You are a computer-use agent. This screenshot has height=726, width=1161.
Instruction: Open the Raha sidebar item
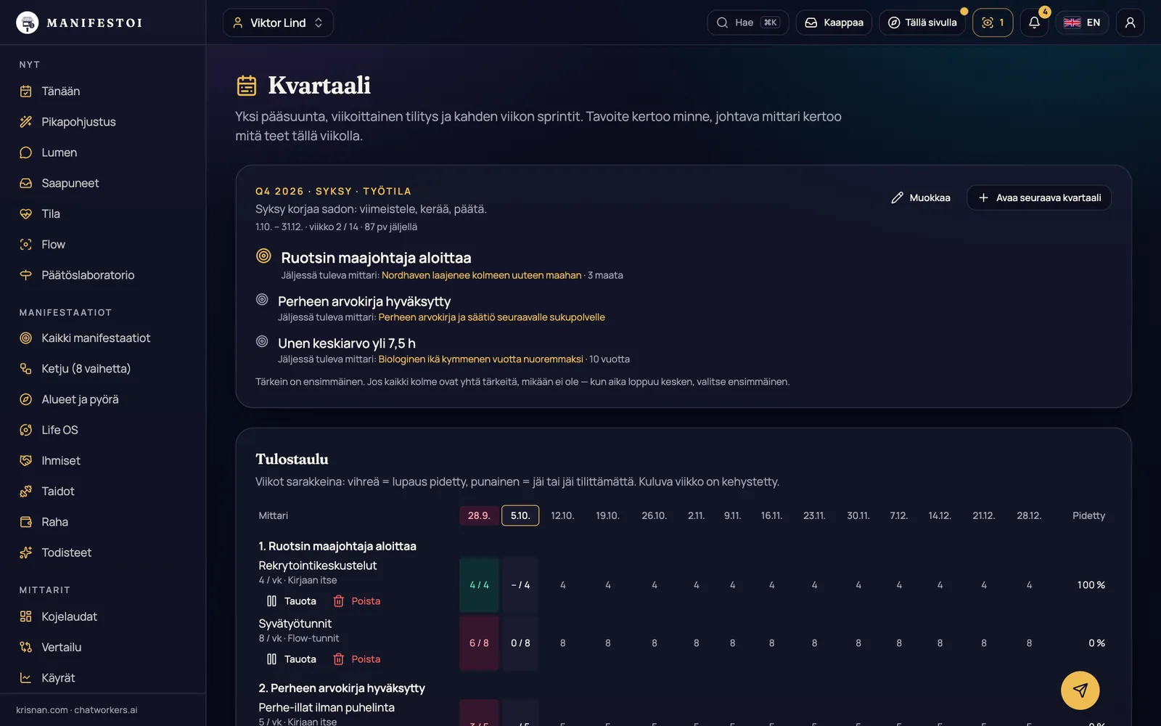[x=102, y=522]
